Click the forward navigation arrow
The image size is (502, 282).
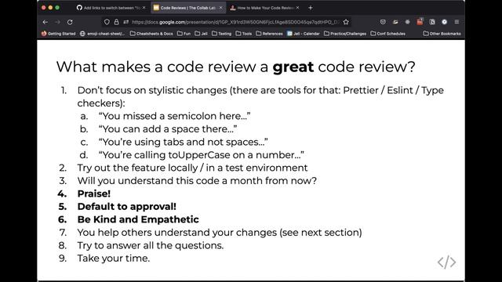point(57,22)
